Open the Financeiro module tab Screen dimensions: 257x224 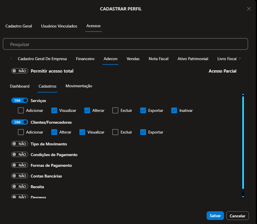[85, 59]
